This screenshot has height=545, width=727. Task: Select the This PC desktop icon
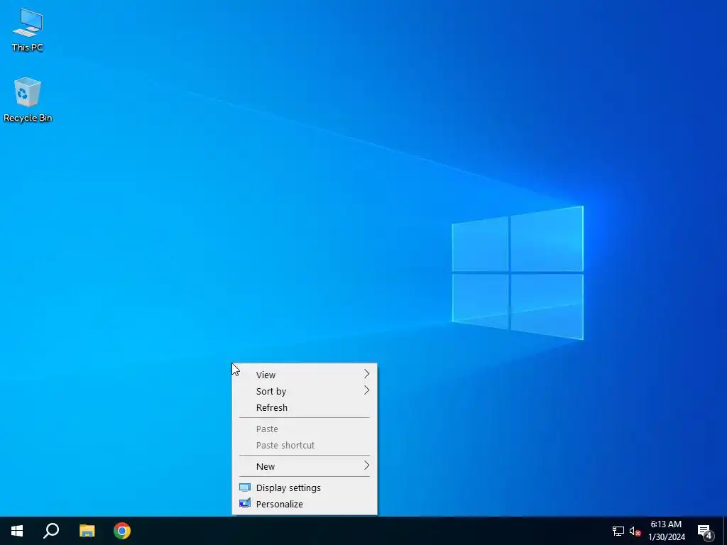pyautogui.click(x=28, y=30)
